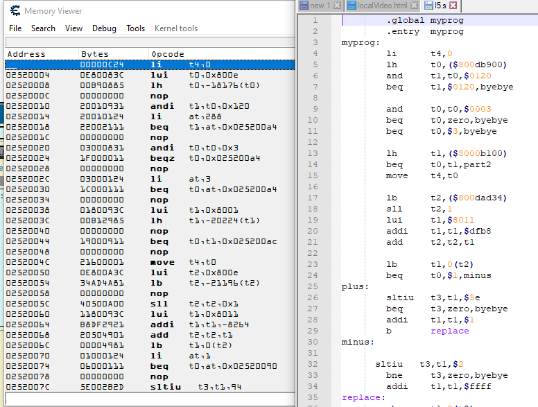Viewport: 538px width, 407px height.
Task: Select the move t4,t0 row at 0252004C
Action: tap(150, 262)
